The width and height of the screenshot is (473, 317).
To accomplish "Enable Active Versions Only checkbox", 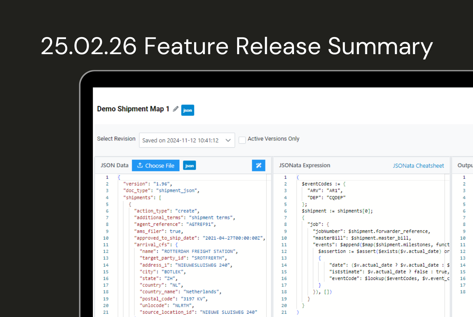I will click(x=242, y=140).
